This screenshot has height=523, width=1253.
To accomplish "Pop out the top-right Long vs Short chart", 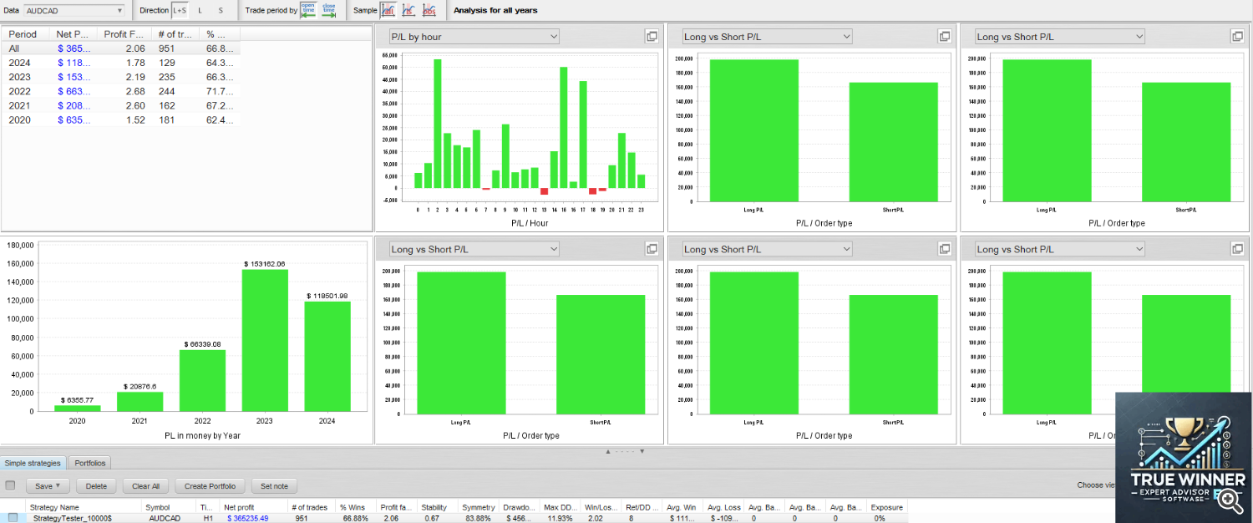I will click(1237, 37).
